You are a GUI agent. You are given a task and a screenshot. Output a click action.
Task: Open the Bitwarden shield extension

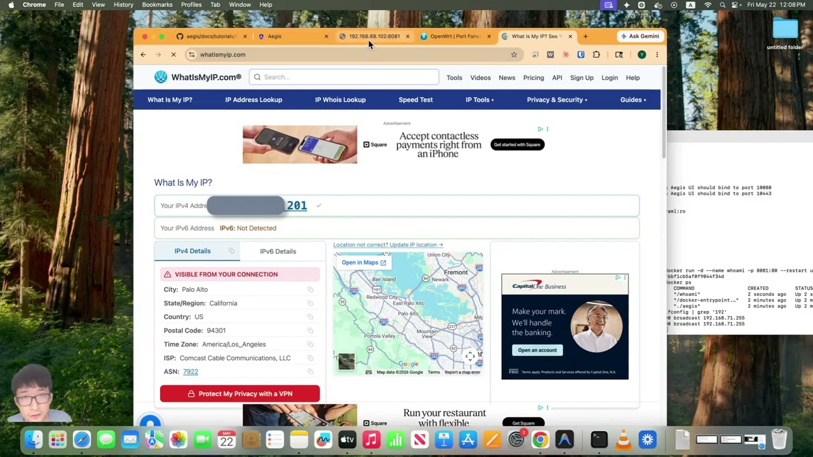point(581,55)
